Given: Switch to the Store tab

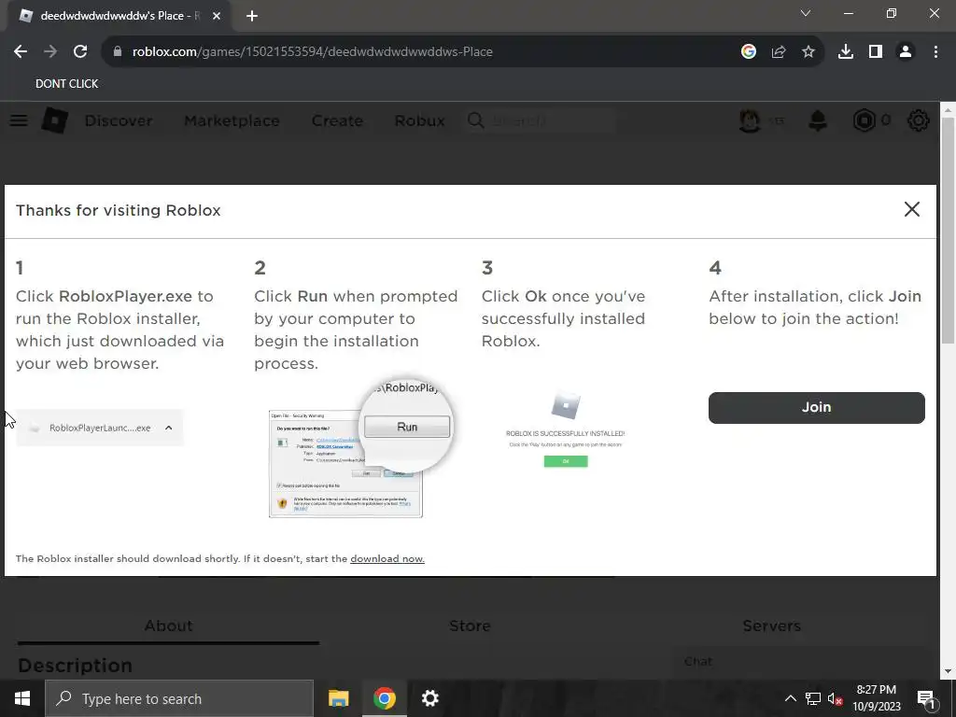Looking at the screenshot, I should (x=470, y=626).
